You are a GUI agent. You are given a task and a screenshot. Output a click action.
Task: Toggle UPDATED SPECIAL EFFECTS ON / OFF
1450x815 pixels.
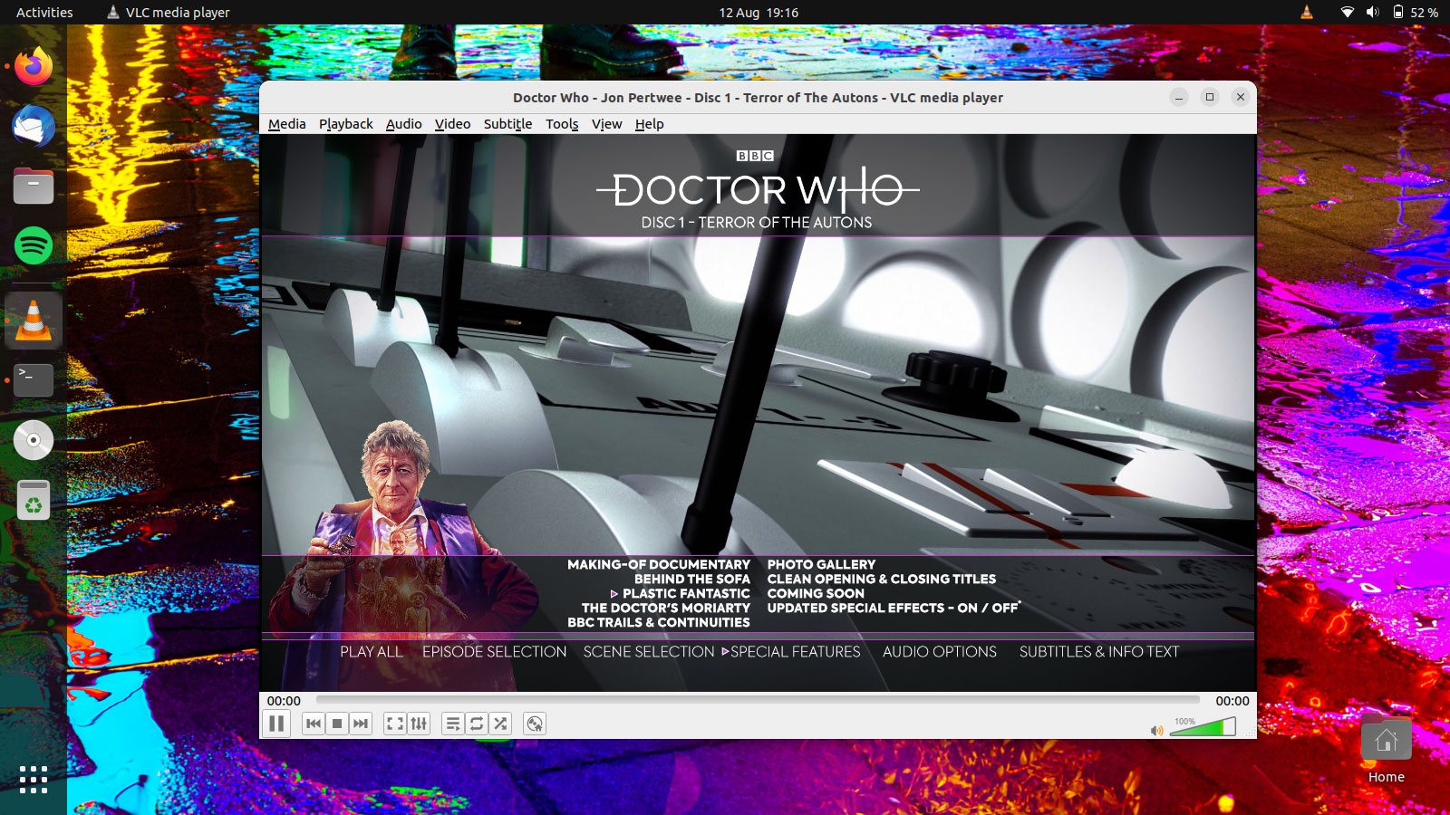[x=893, y=608]
